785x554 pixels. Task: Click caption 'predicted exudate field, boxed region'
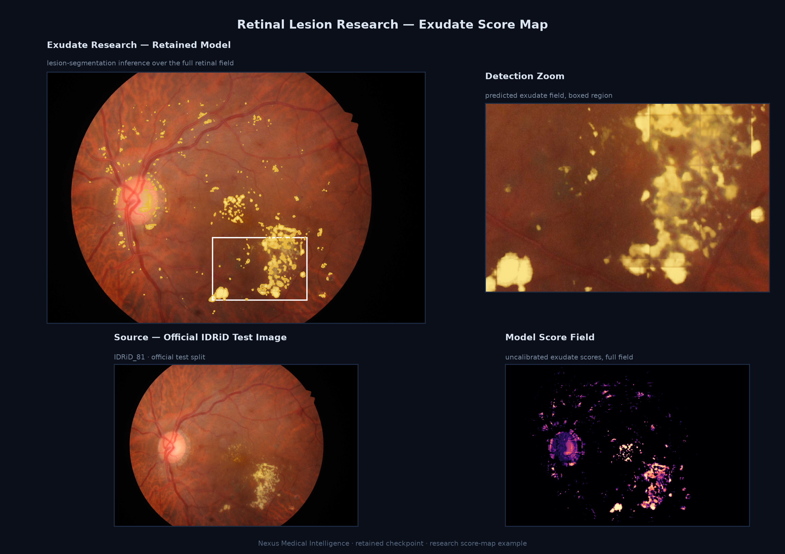tap(549, 96)
